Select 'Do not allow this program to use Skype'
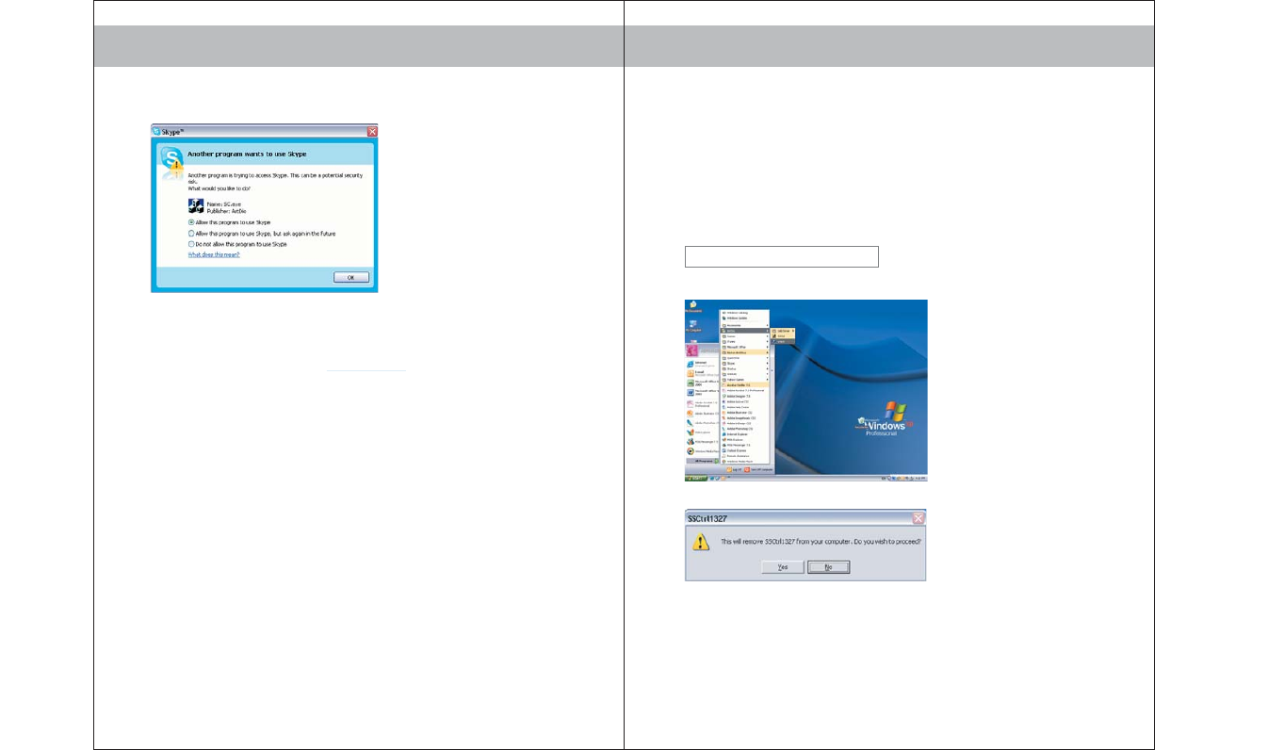 237,243
